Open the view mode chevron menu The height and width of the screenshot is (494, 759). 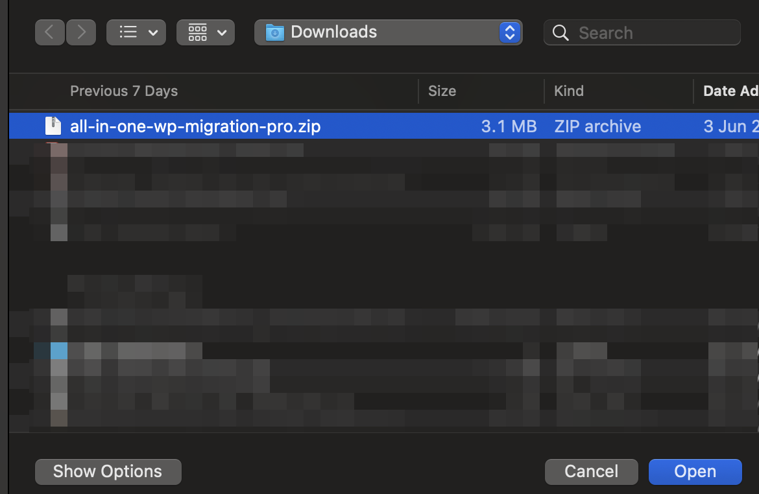coord(153,32)
